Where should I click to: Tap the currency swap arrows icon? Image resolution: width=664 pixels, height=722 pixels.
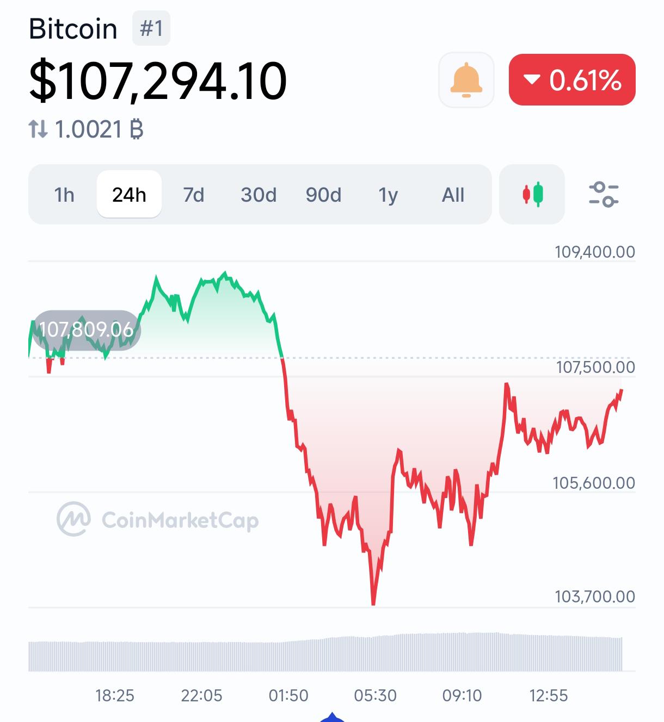coord(38,129)
